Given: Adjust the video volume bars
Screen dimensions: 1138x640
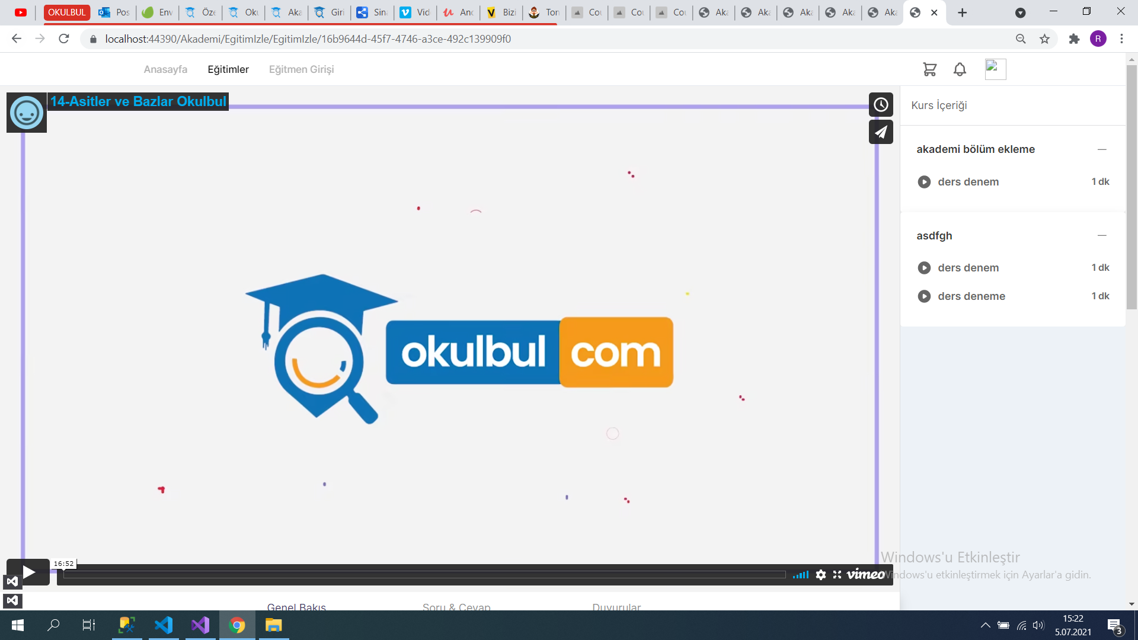Looking at the screenshot, I should click(x=801, y=575).
